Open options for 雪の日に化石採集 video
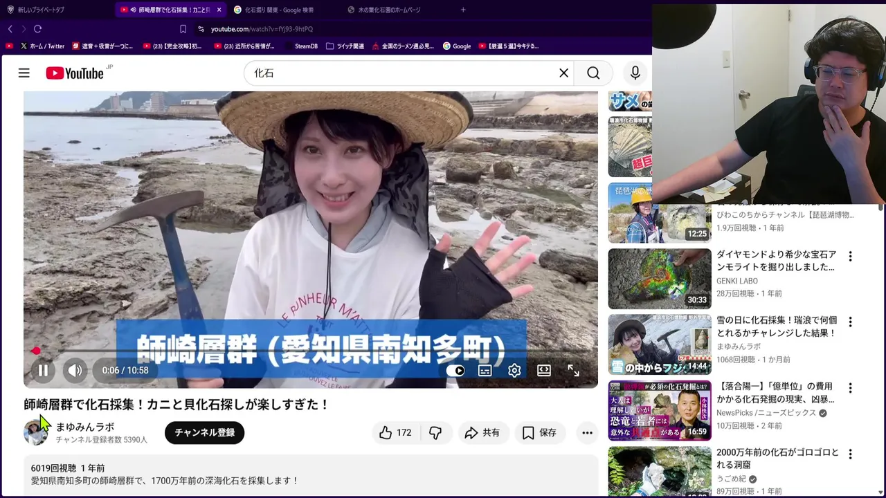Image resolution: width=886 pixels, height=498 pixels. tap(850, 322)
